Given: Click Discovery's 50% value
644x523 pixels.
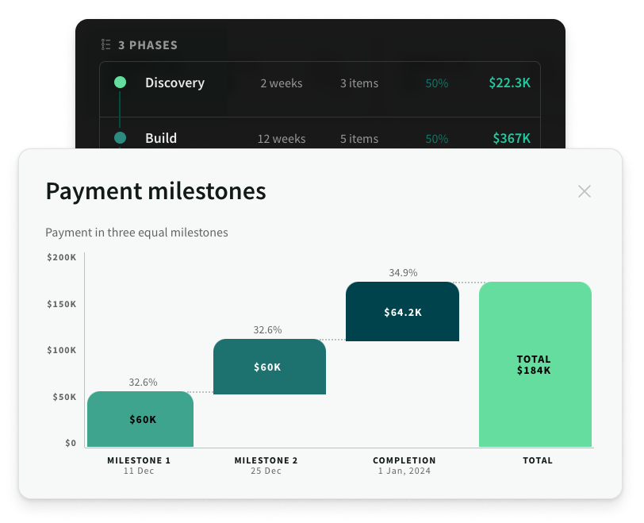Looking at the screenshot, I should 436,83.
